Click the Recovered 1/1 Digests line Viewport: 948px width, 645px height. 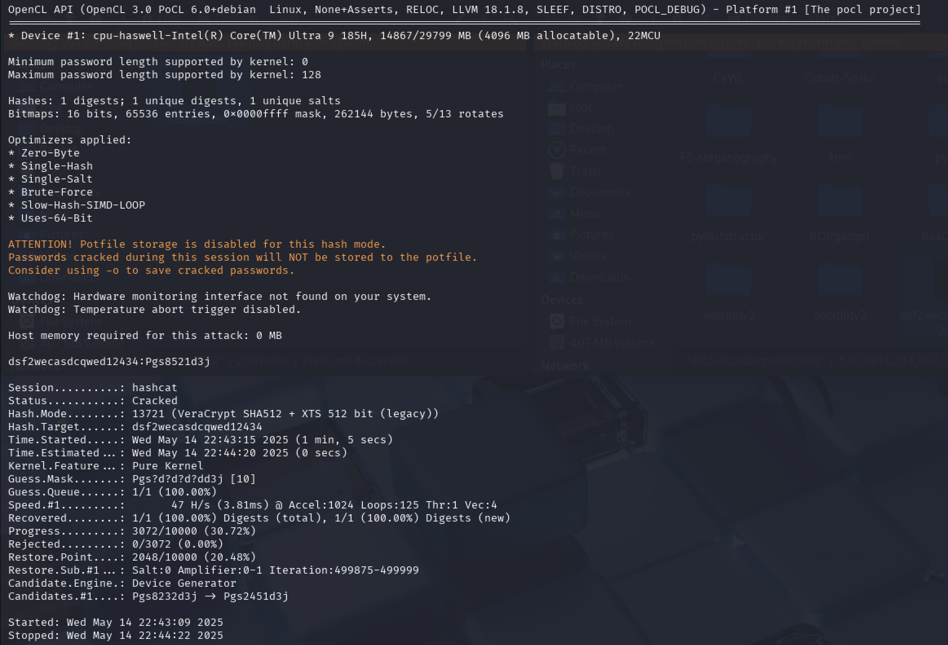pyautogui.click(x=259, y=518)
